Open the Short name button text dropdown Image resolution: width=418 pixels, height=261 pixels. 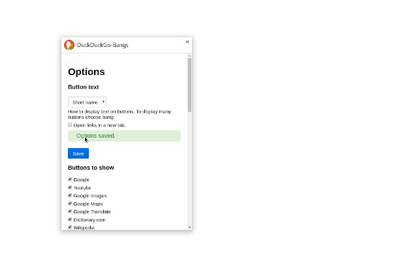87,102
